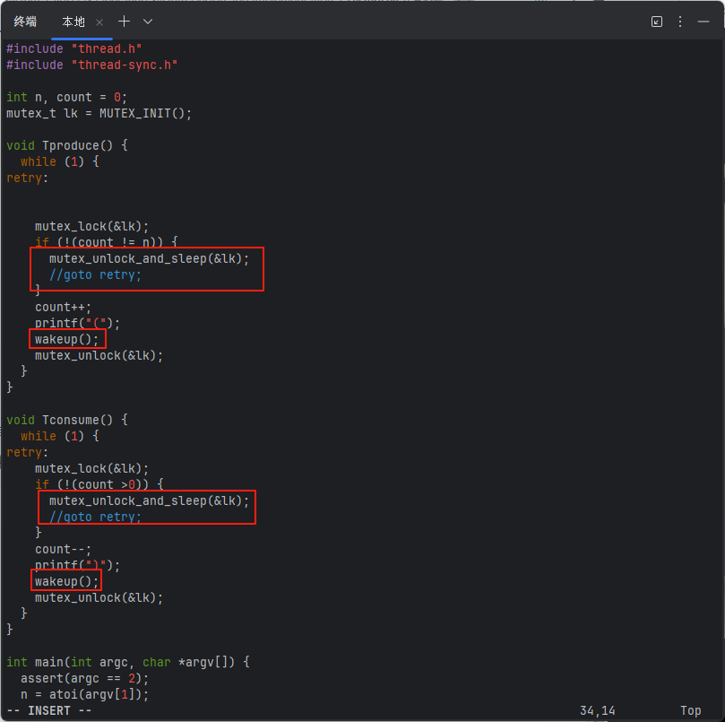Click the void Tconsume() function header
The height and width of the screenshot is (722, 725).
tap(67, 420)
